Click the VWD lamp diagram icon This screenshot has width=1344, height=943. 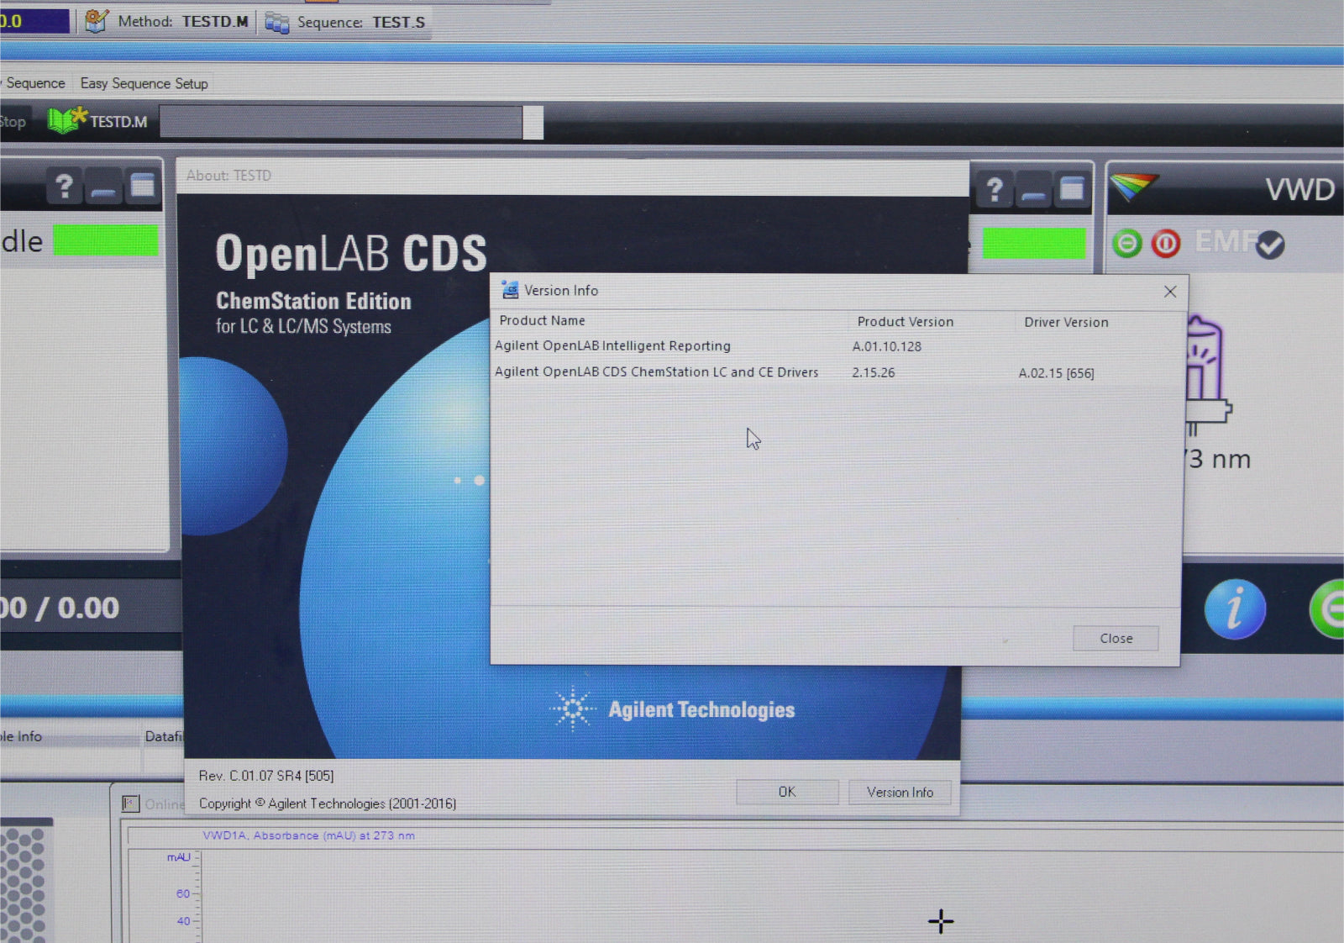[1207, 376]
